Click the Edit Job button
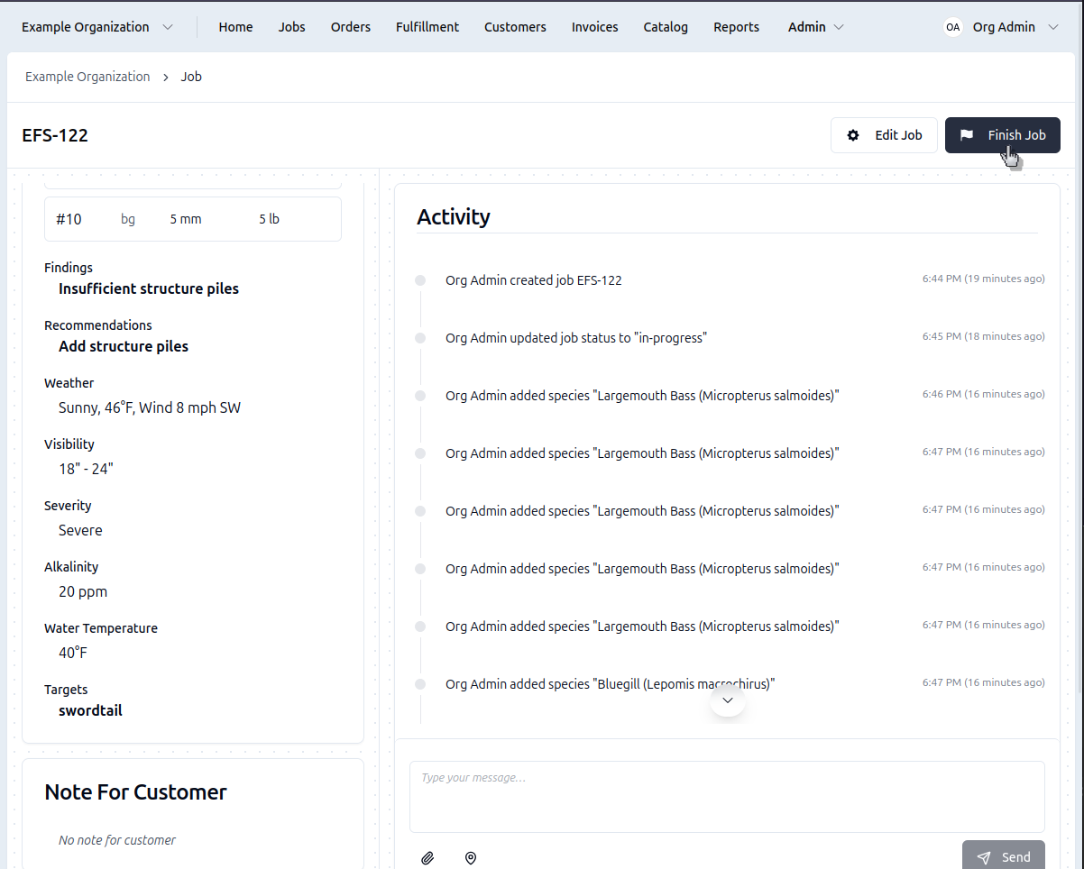This screenshot has width=1084, height=869. 884,135
